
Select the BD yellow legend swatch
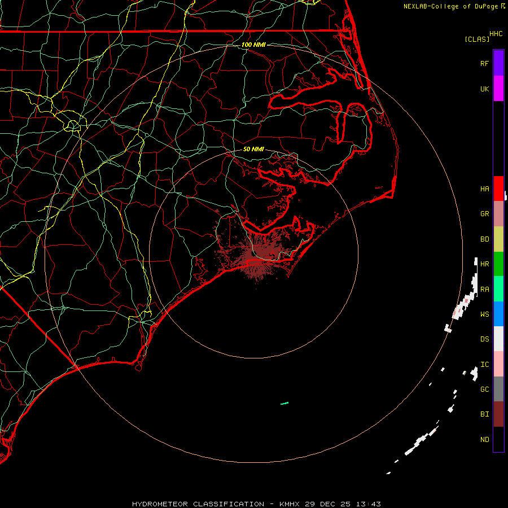(498, 239)
